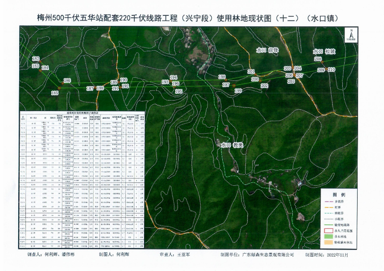Click tower number label 190
This screenshot has height=271, width=384.
[x=124, y=80]
